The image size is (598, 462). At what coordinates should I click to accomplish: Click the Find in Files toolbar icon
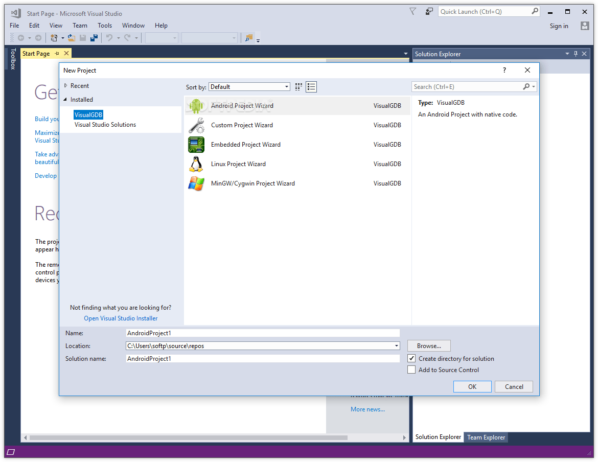click(x=249, y=38)
